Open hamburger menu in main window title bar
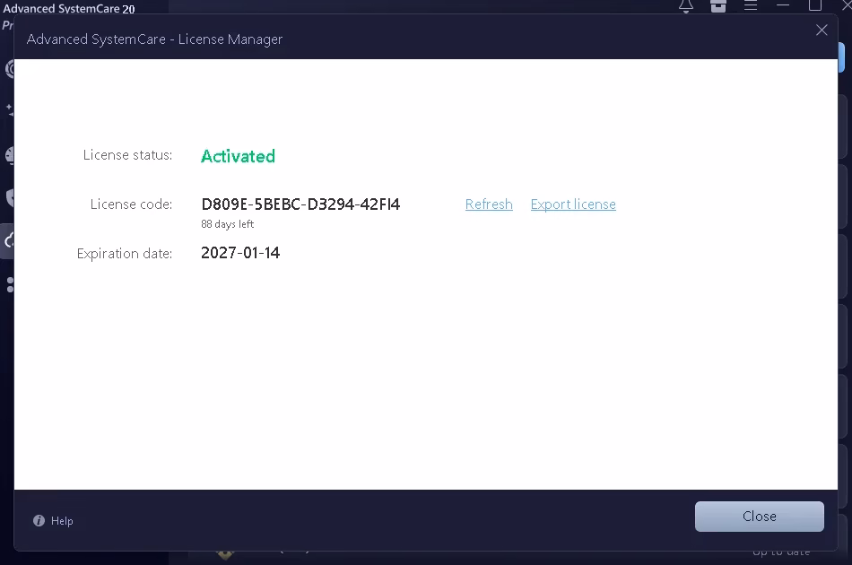This screenshot has height=565, width=852. point(751,5)
